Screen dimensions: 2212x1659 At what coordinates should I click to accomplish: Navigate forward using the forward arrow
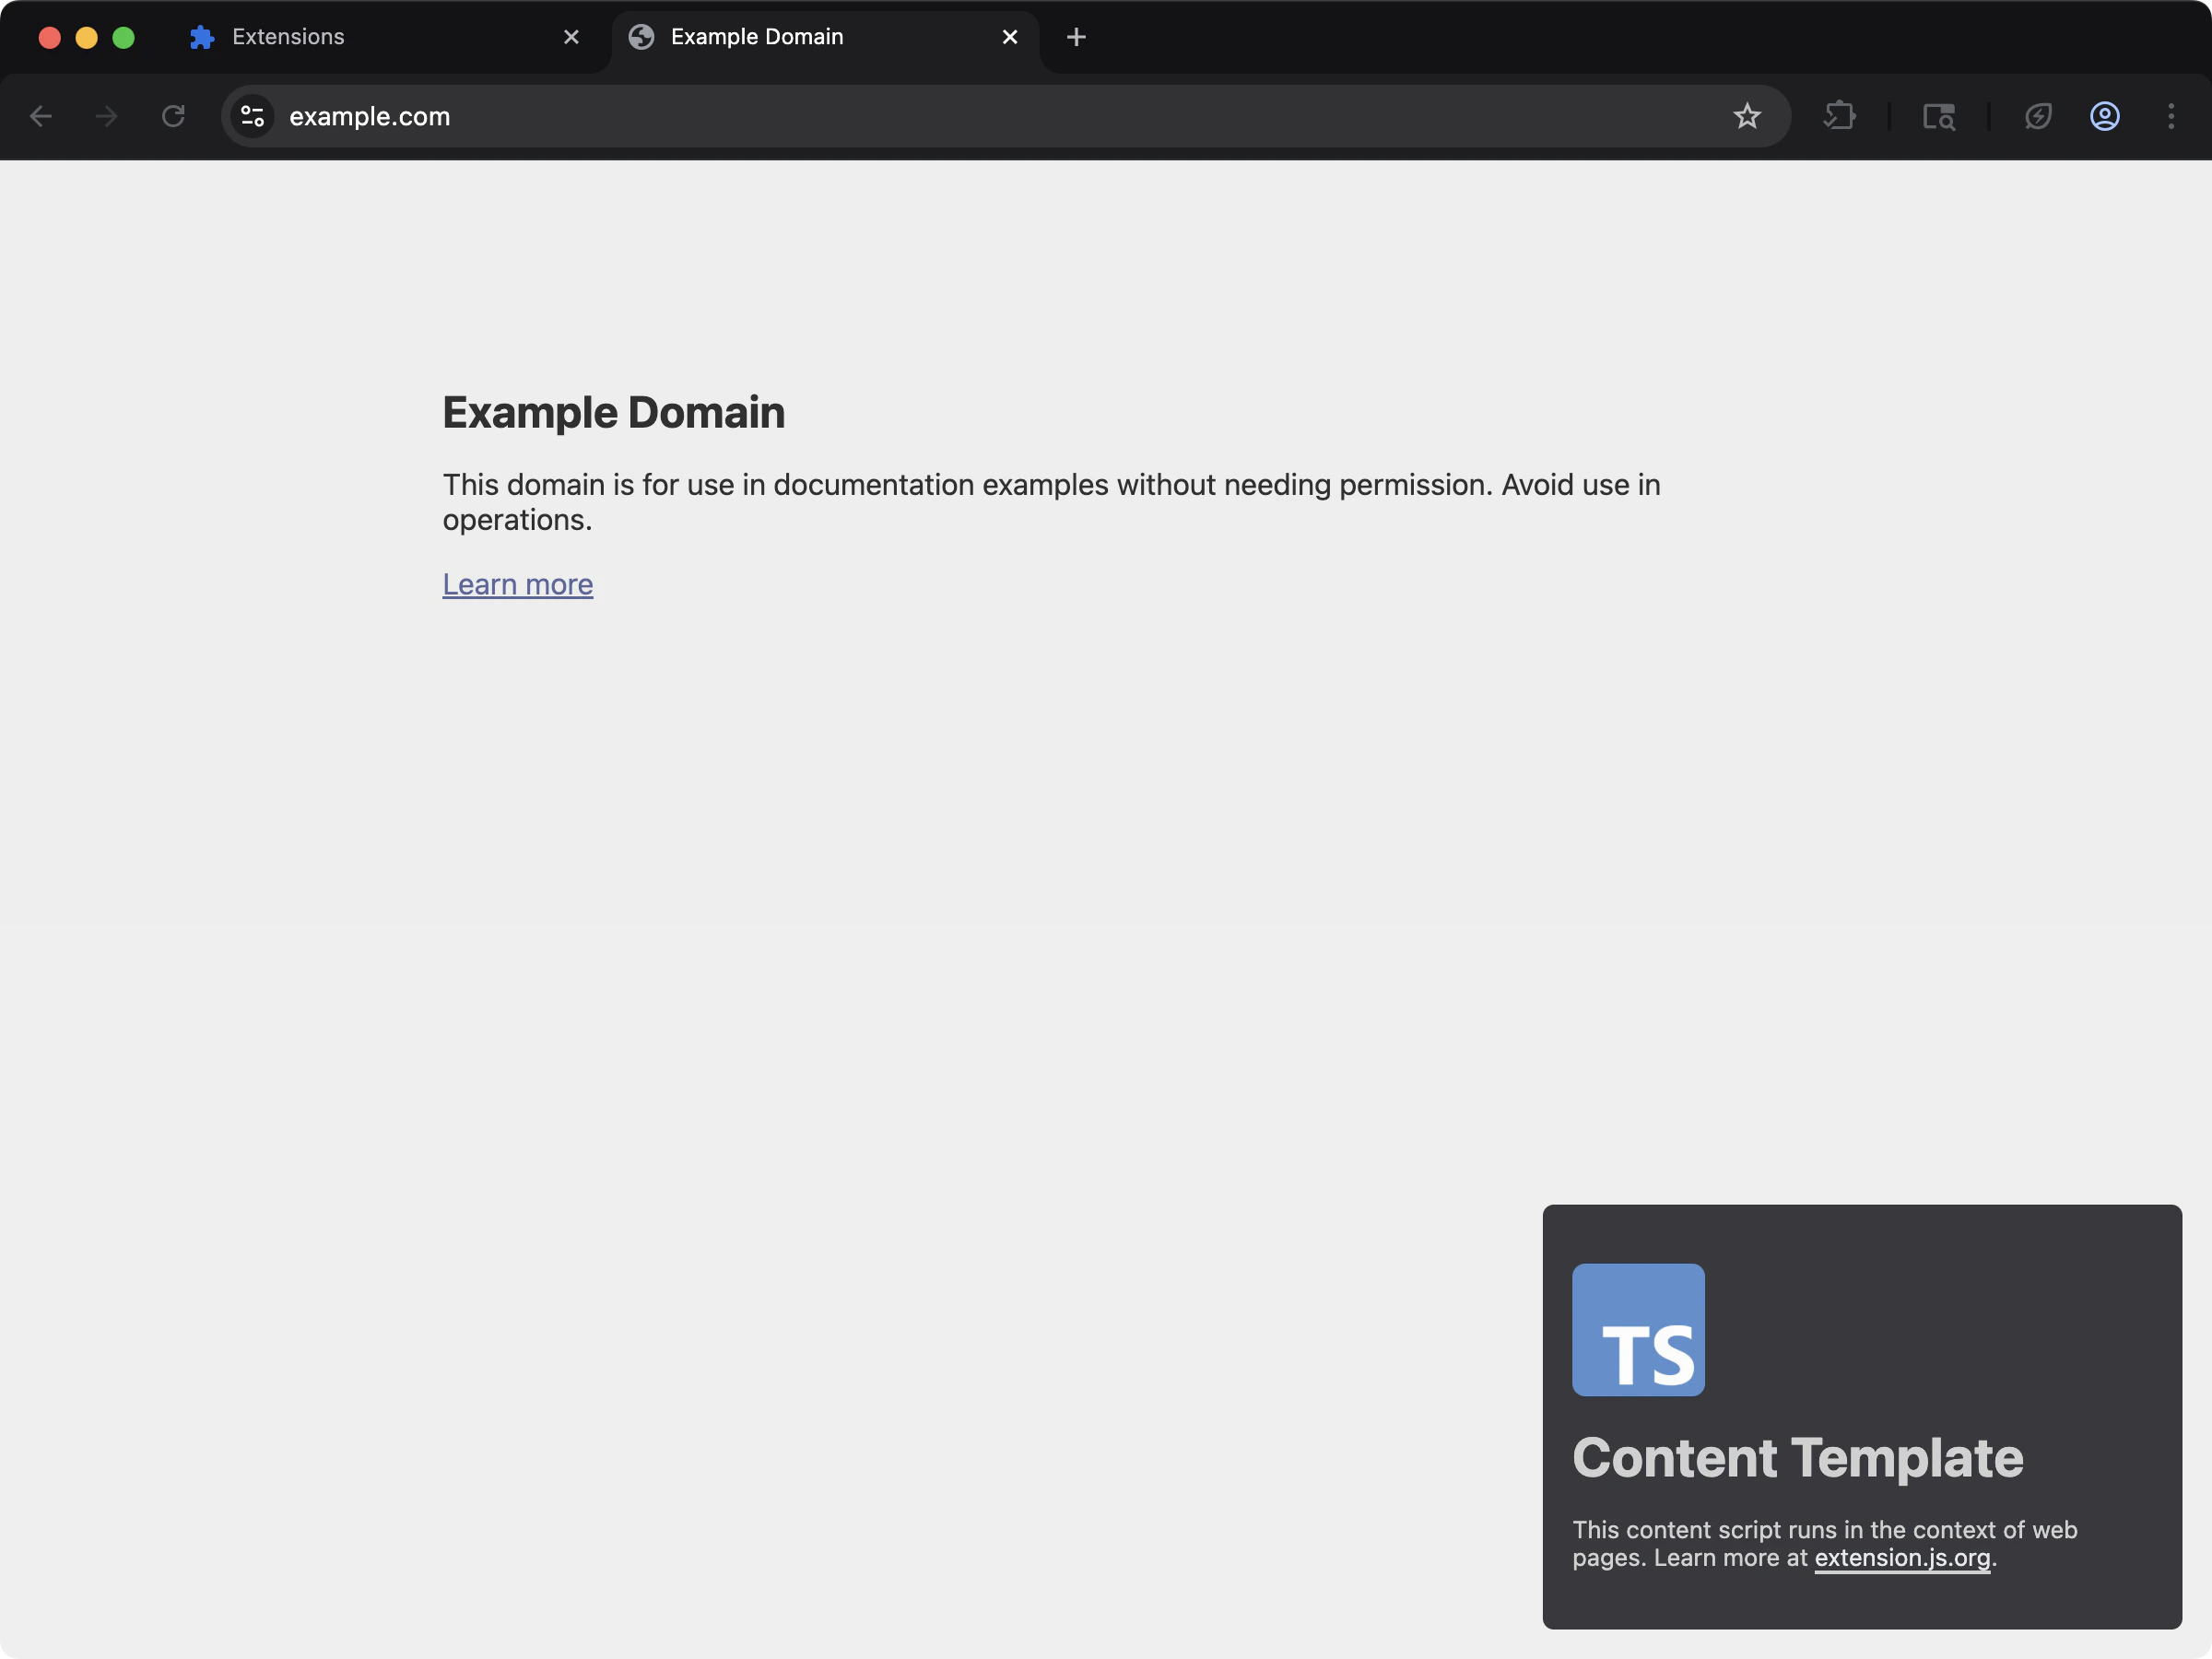[105, 116]
